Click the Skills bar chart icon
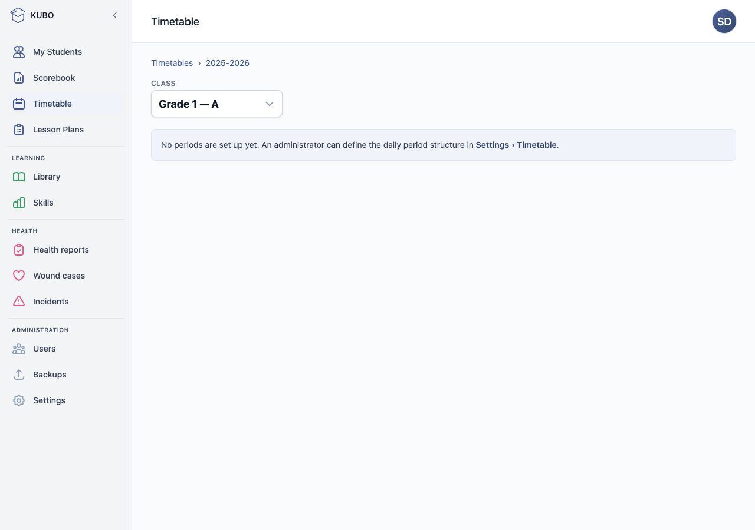Screen dimensions: 755x530 point(19,203)
